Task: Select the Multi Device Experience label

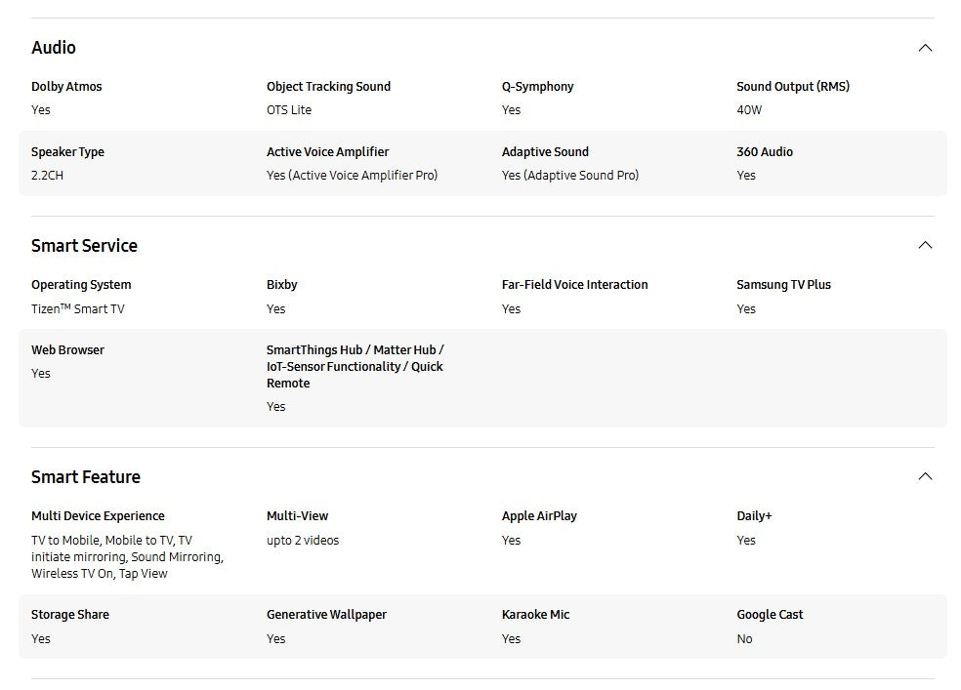Action: [98, 516]
